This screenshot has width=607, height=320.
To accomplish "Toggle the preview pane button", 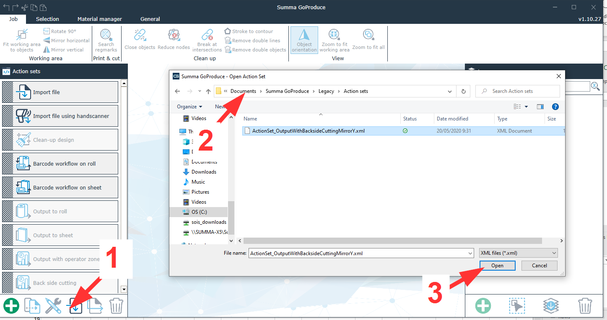I will (x=540, y=107).
